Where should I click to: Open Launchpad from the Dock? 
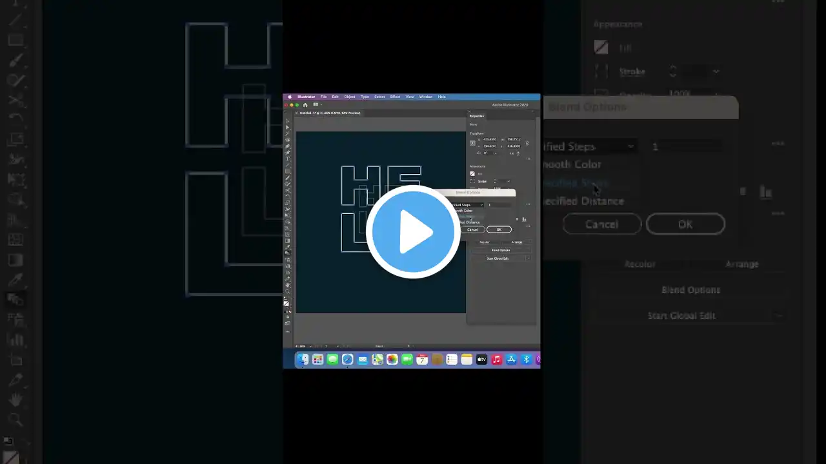coord(317,360)
